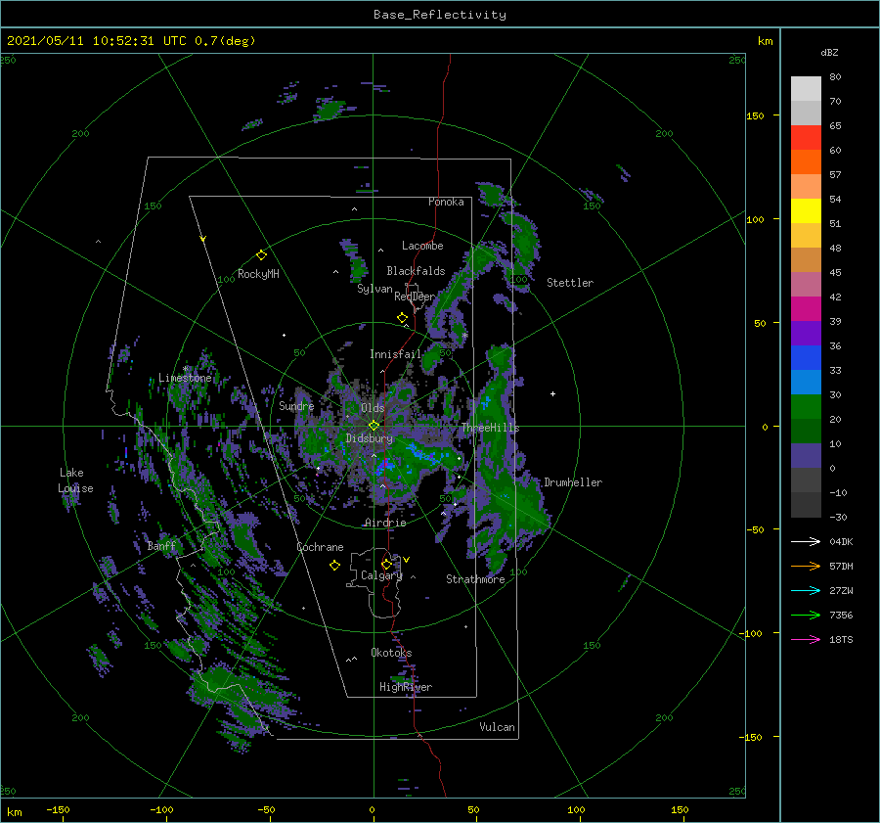Click the orange 57DM arrow in the legend
Viewport: 880px width, 823px height.
click(x=806, y=567)
